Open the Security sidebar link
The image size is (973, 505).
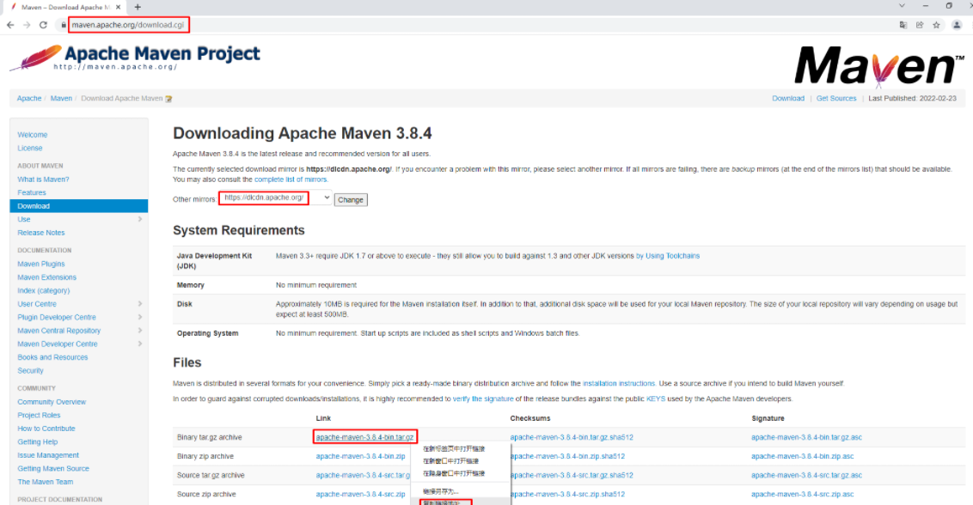point(30,370)
